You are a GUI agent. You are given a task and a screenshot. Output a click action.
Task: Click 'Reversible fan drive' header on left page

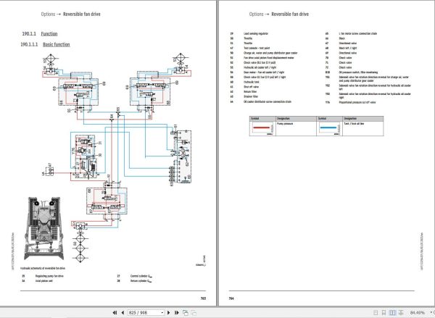tap(81, 14)
